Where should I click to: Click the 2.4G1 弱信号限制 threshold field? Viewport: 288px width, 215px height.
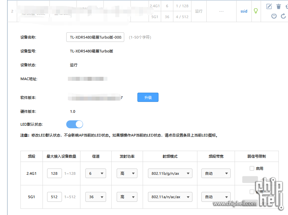[250, 179]
